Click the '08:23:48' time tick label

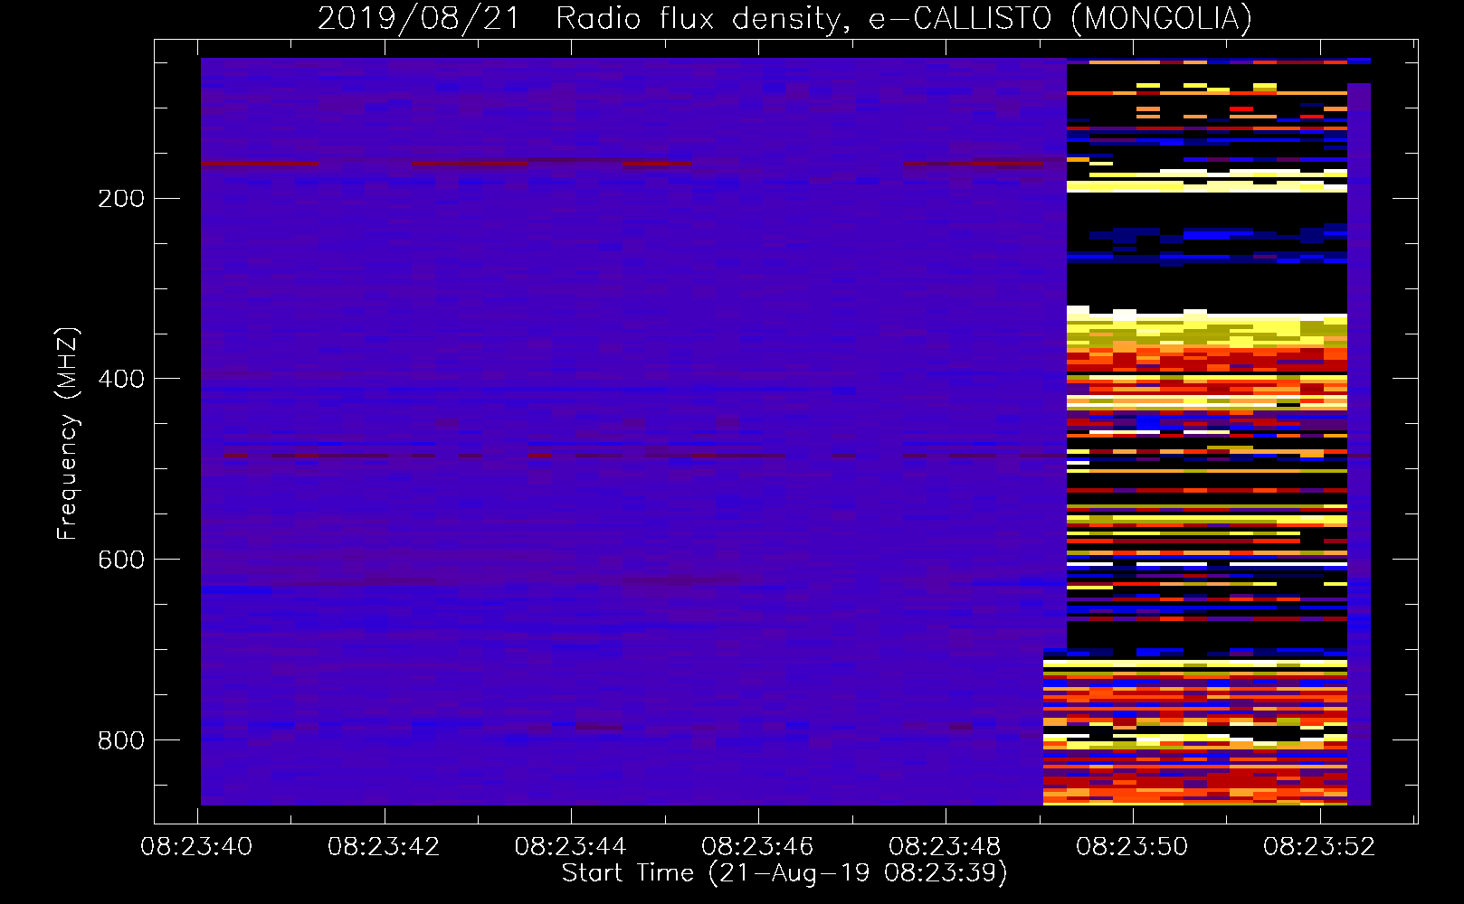[945, 847]
